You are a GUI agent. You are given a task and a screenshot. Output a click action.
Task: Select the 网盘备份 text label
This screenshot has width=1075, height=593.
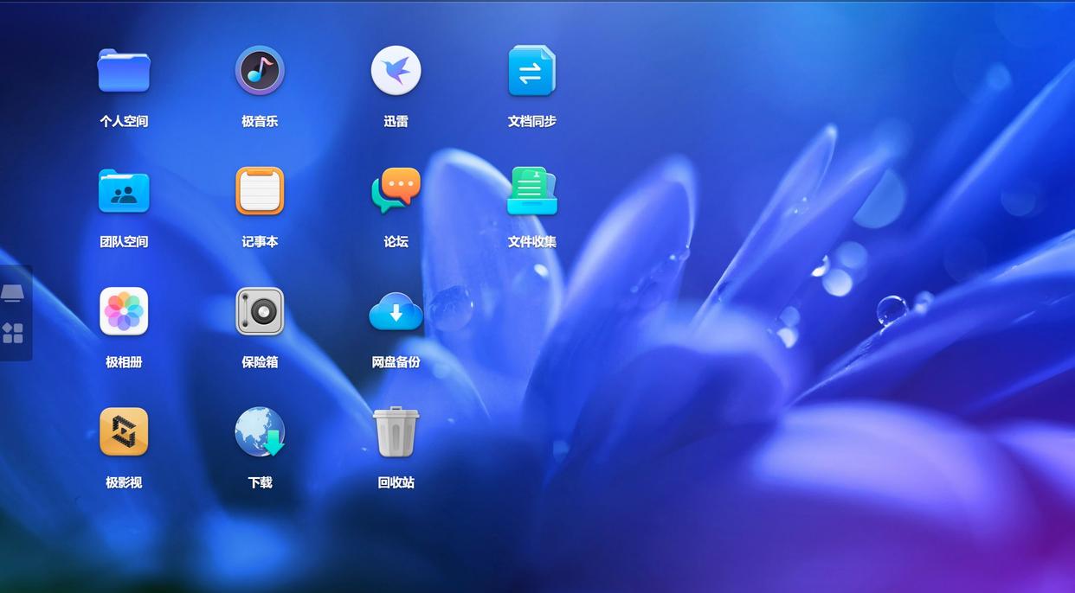(396, 362)
